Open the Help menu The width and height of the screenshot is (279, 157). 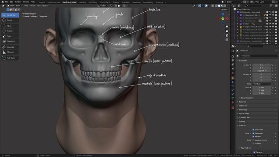33,2
